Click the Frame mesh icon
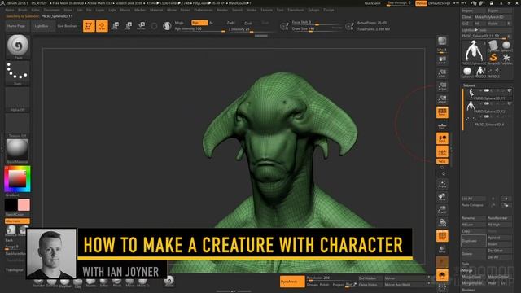Image resolution: width=521 pixels, height=293 pixels. [x=442, y=184]
